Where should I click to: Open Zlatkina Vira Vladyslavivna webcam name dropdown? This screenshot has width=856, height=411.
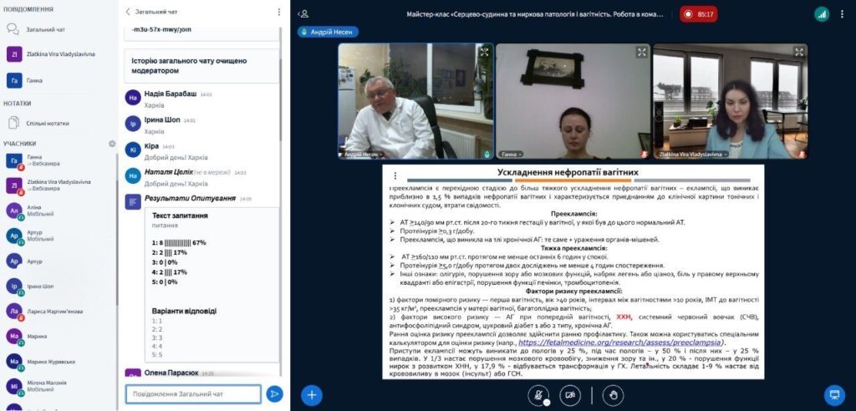click(693, 155)
